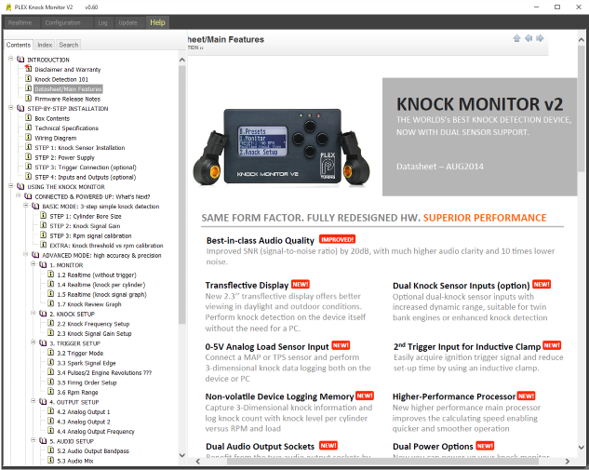Click the page icon beside Box Contents
This screenshot has width=589, height=470.
coord(28,117)
